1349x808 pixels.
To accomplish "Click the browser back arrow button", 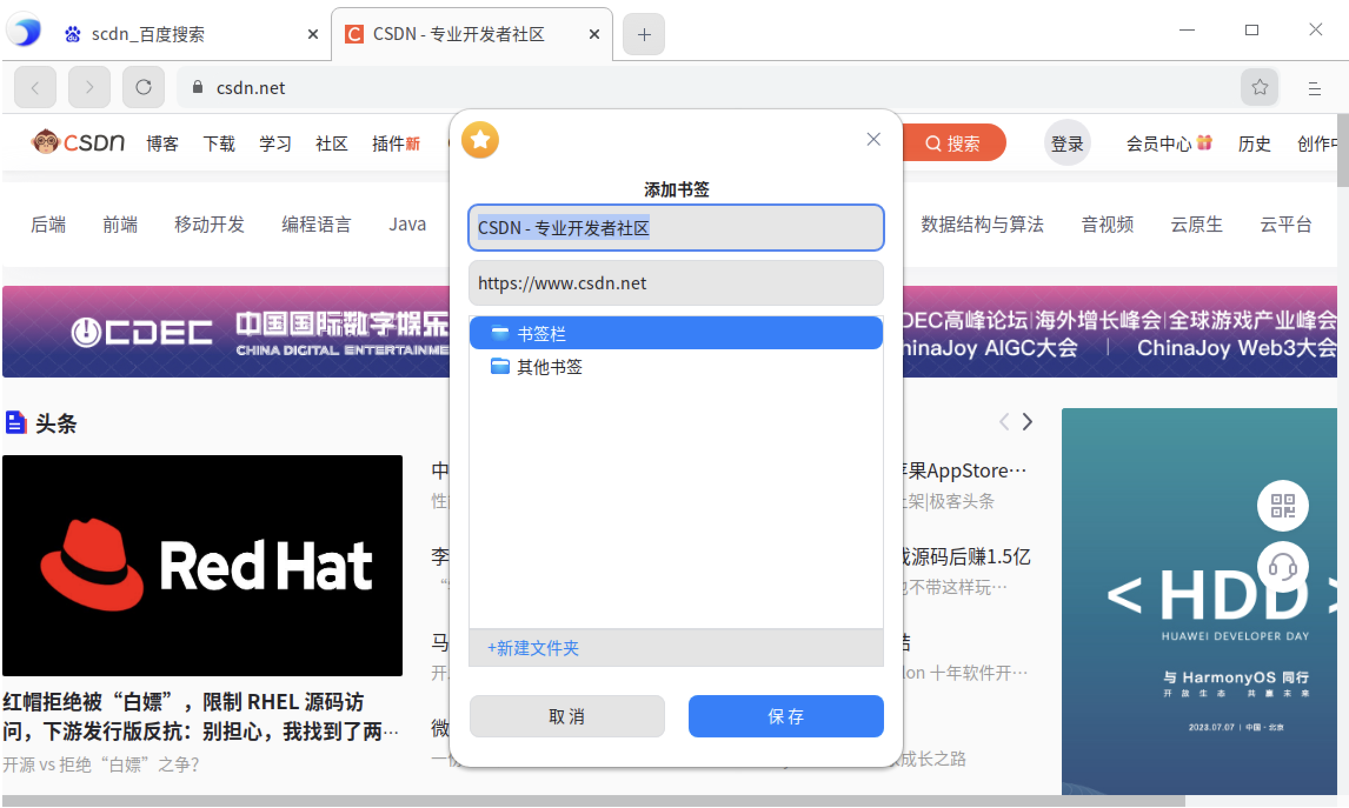I will pos(35,88).
